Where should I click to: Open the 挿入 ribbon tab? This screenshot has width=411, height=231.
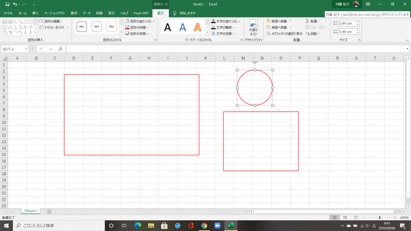coord(35,13)
